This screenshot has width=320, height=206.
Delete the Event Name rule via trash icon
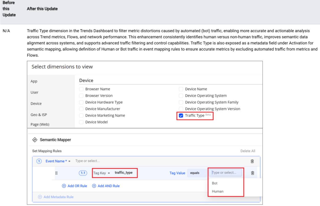pos(252,161)
